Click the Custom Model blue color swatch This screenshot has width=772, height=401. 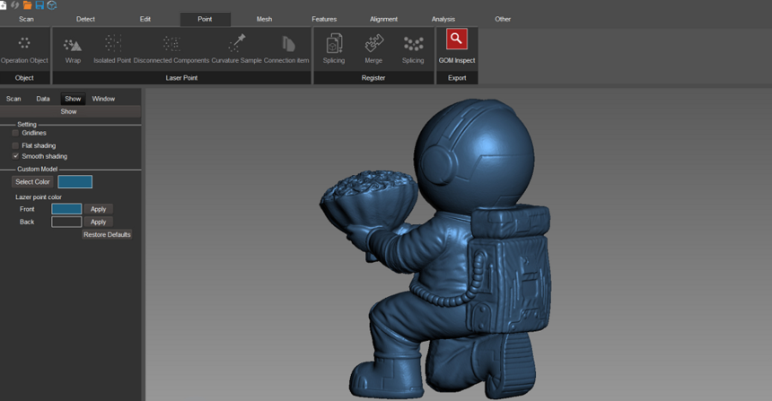coord(75,182)
